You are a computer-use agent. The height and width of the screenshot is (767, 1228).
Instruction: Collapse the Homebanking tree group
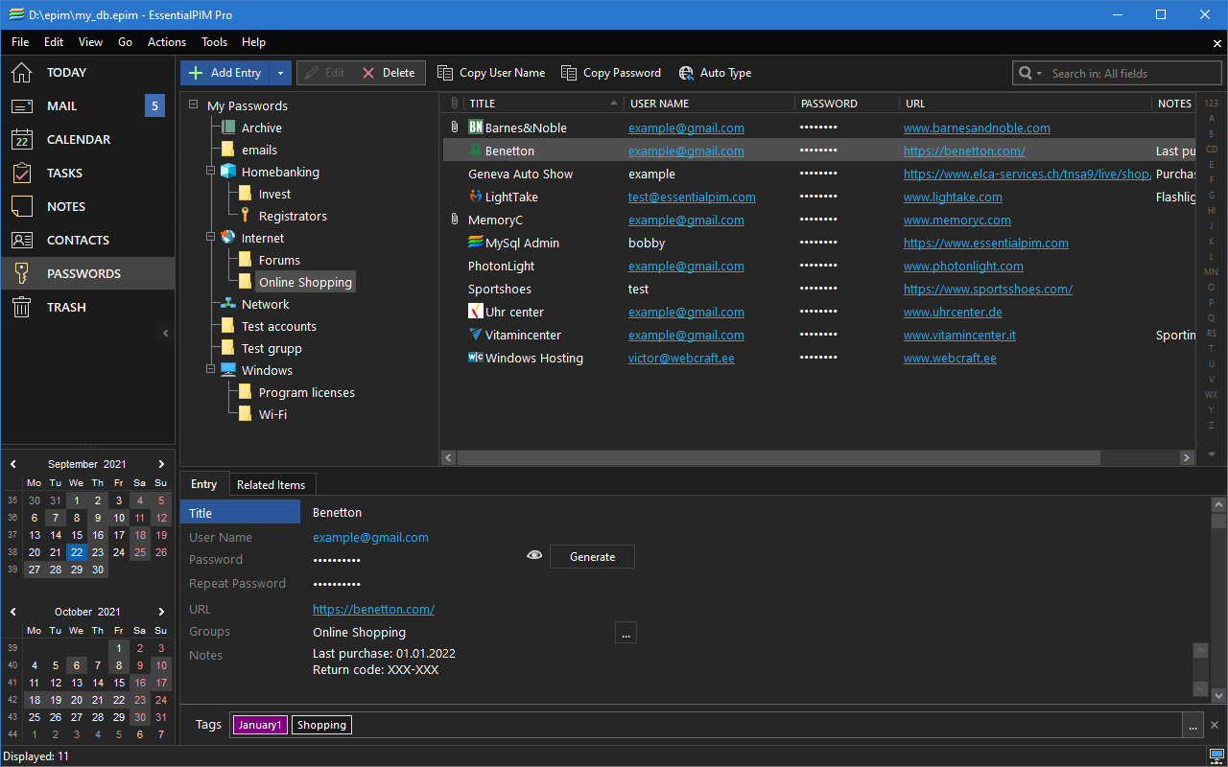[x=210, y=172]
